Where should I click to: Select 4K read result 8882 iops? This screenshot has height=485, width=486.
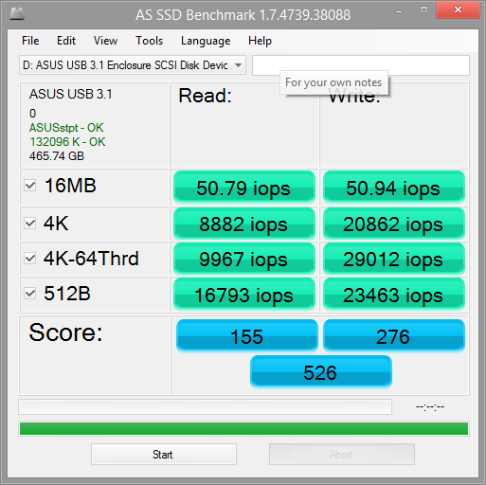point(244,224)
